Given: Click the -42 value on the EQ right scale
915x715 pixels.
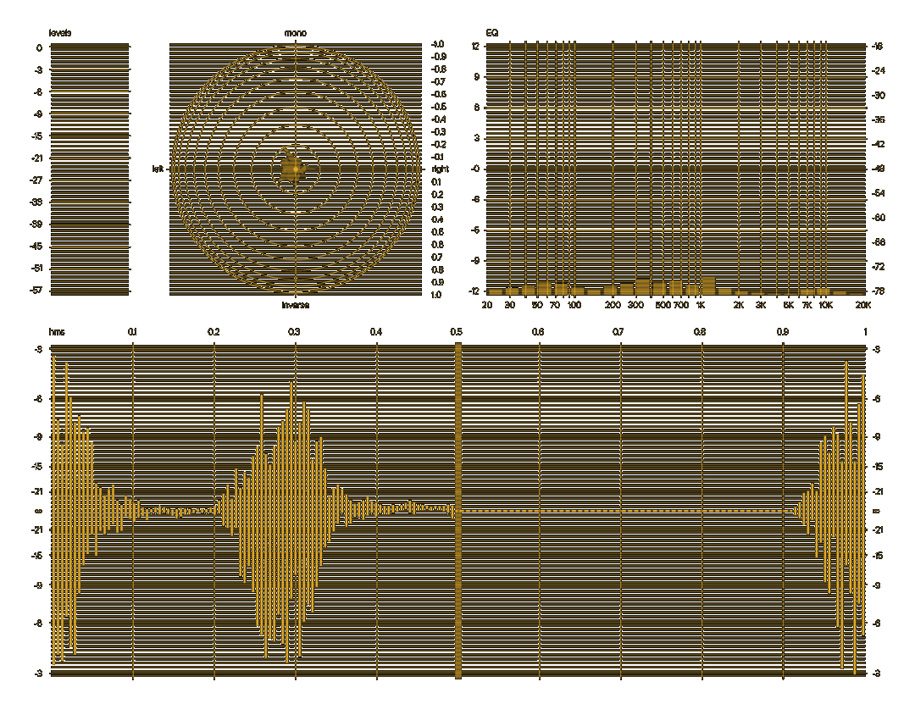Looking at the screenshot, I should tap(879, 144).
